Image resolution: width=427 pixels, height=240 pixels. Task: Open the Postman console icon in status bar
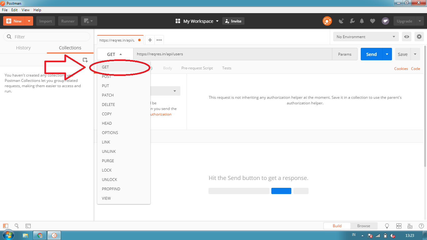[28, 226]
